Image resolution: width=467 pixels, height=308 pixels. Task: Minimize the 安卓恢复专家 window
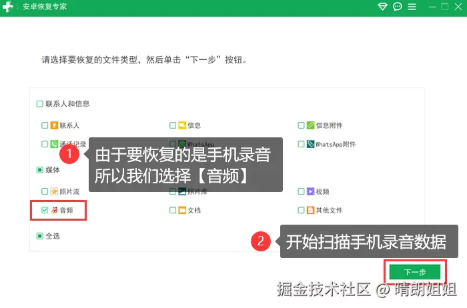click(432, 7)
